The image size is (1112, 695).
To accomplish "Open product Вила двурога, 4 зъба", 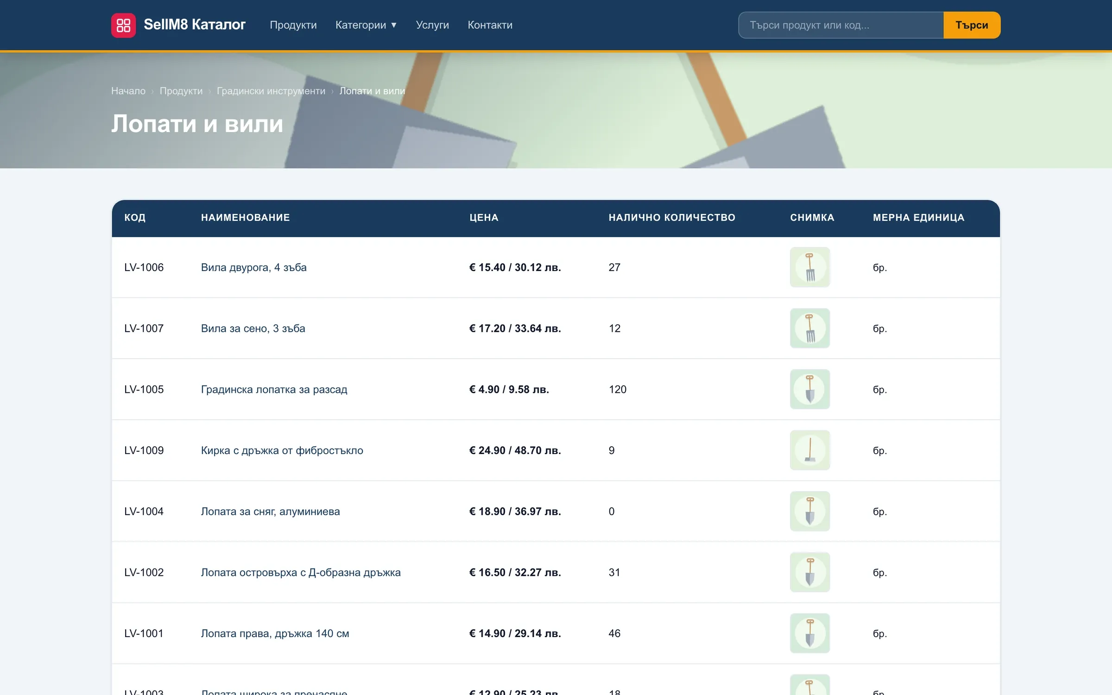I will [254, 267].
